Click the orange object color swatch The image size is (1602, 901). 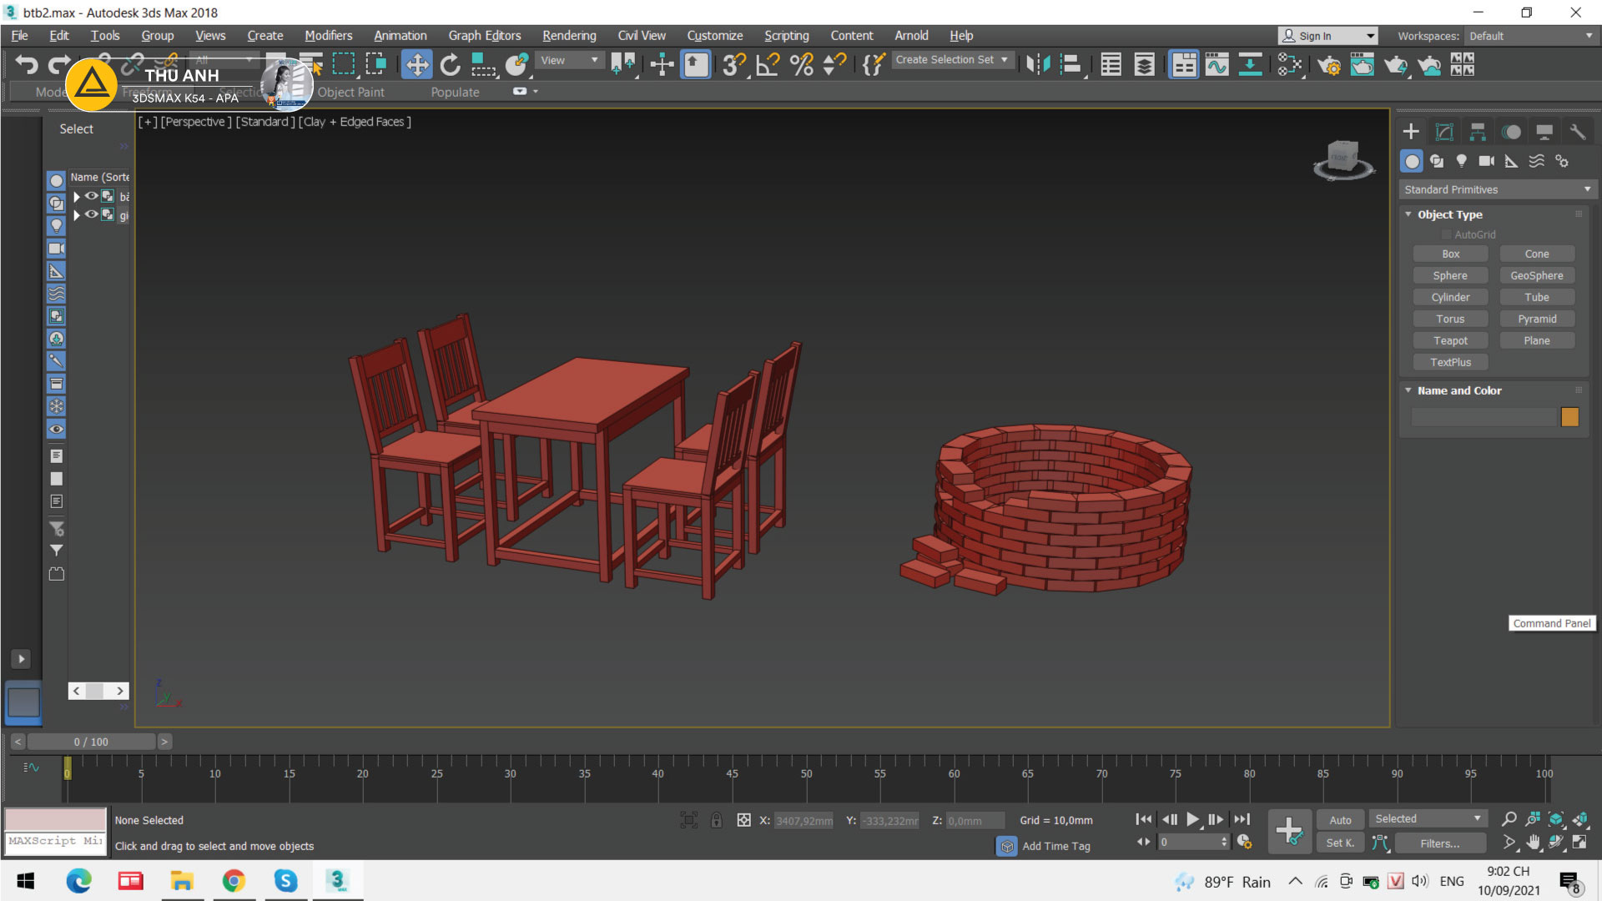(1569, 416)
